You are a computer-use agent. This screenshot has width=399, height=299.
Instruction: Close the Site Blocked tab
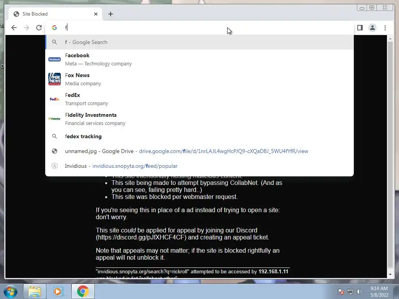(96, 14)
